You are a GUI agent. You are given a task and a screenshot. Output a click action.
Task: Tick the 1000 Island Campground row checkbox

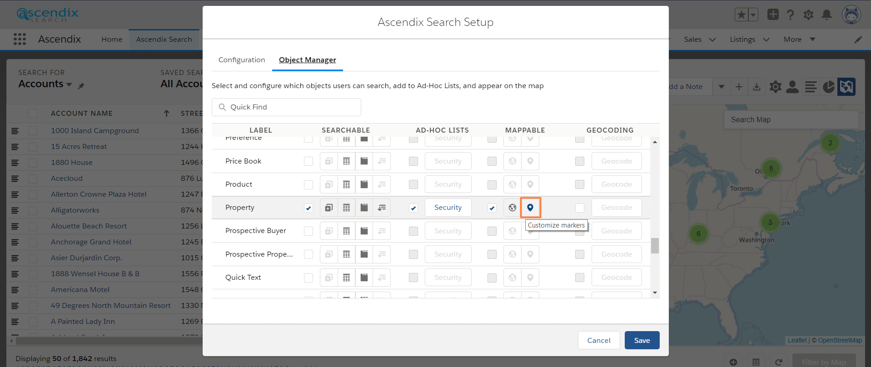click(33, 131)
